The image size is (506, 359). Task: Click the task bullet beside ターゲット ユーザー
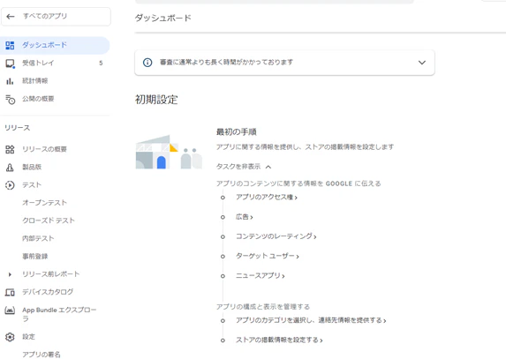pos(223,257)
